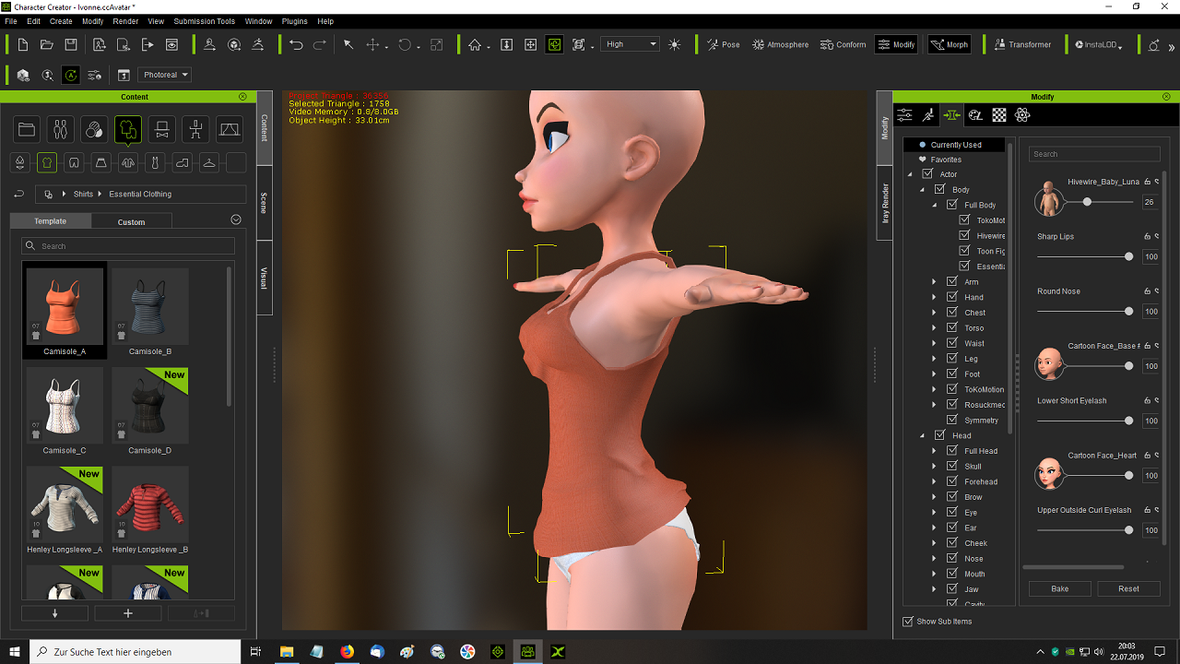Toggle the Nose checkbox
1180x664 pixels.
952,558
